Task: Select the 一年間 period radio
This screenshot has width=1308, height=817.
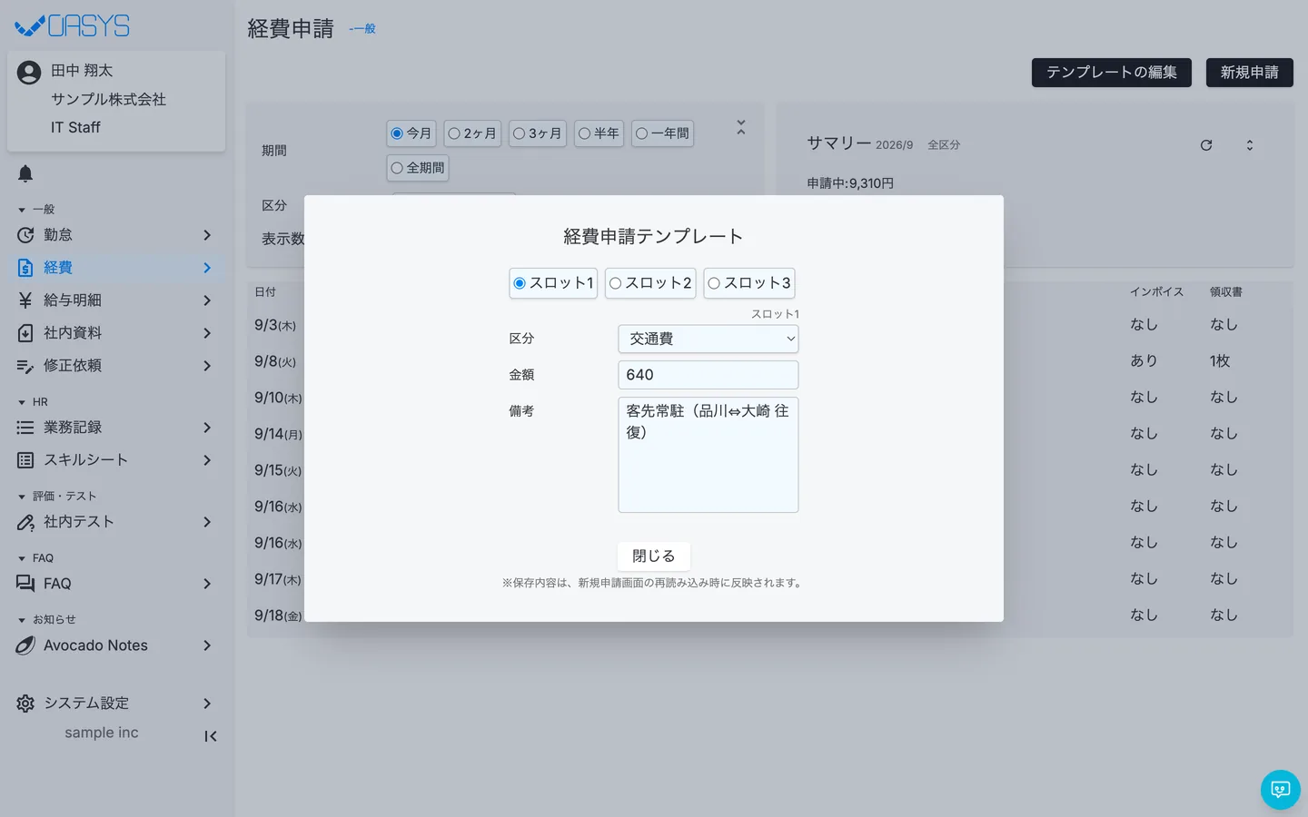Action: (x=641, y=133)
